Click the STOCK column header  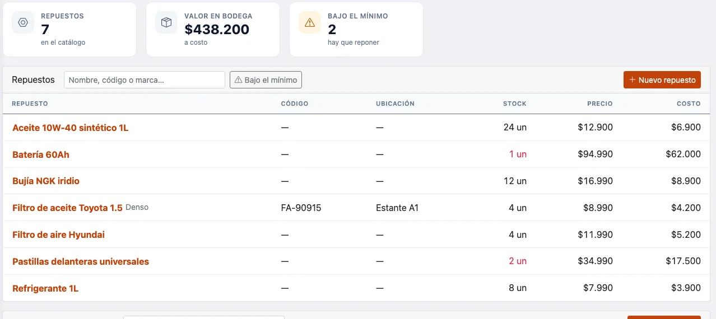click(515, 104)
